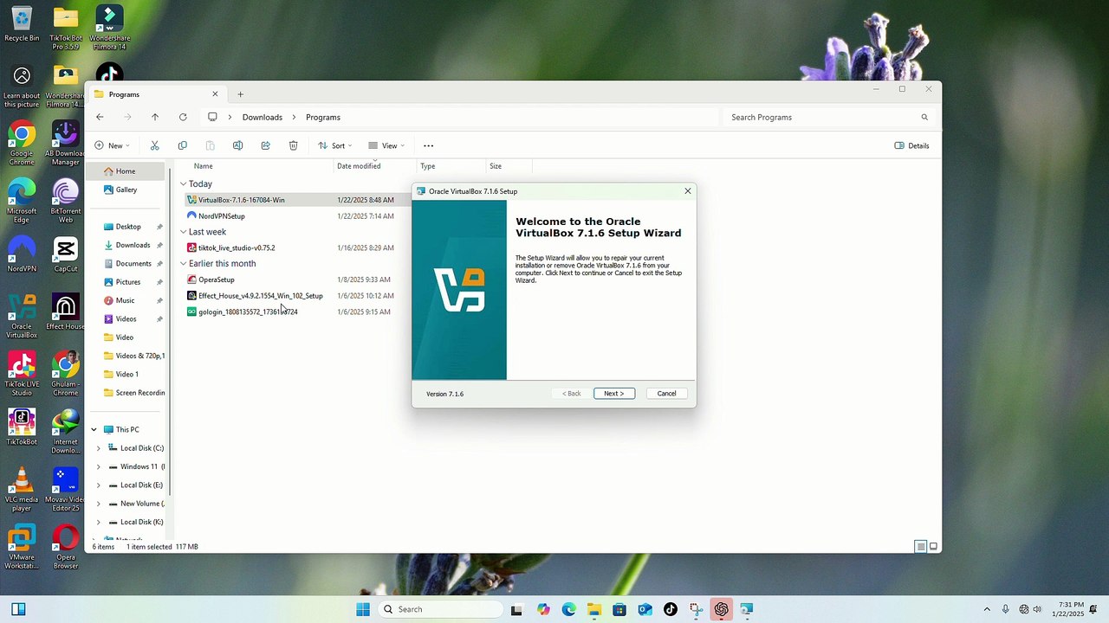Click the Cut scissors icon in toolbar

[x=155, y=145]
